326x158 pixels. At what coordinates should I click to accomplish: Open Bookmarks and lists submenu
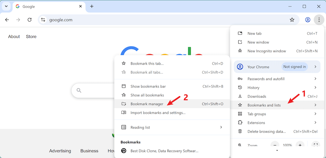[277, 105]
